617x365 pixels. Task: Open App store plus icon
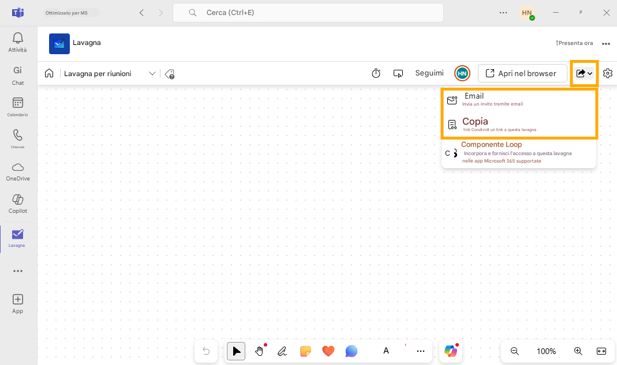click(x=18, y=304)
